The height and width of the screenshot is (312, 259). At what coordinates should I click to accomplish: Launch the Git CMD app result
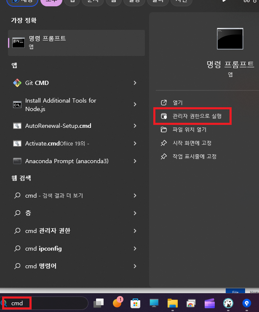[76, 83]
